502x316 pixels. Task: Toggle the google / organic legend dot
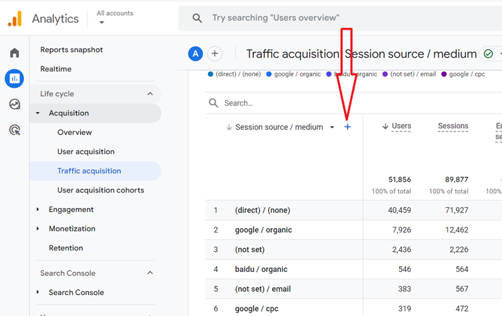click(x=269, y=75)
